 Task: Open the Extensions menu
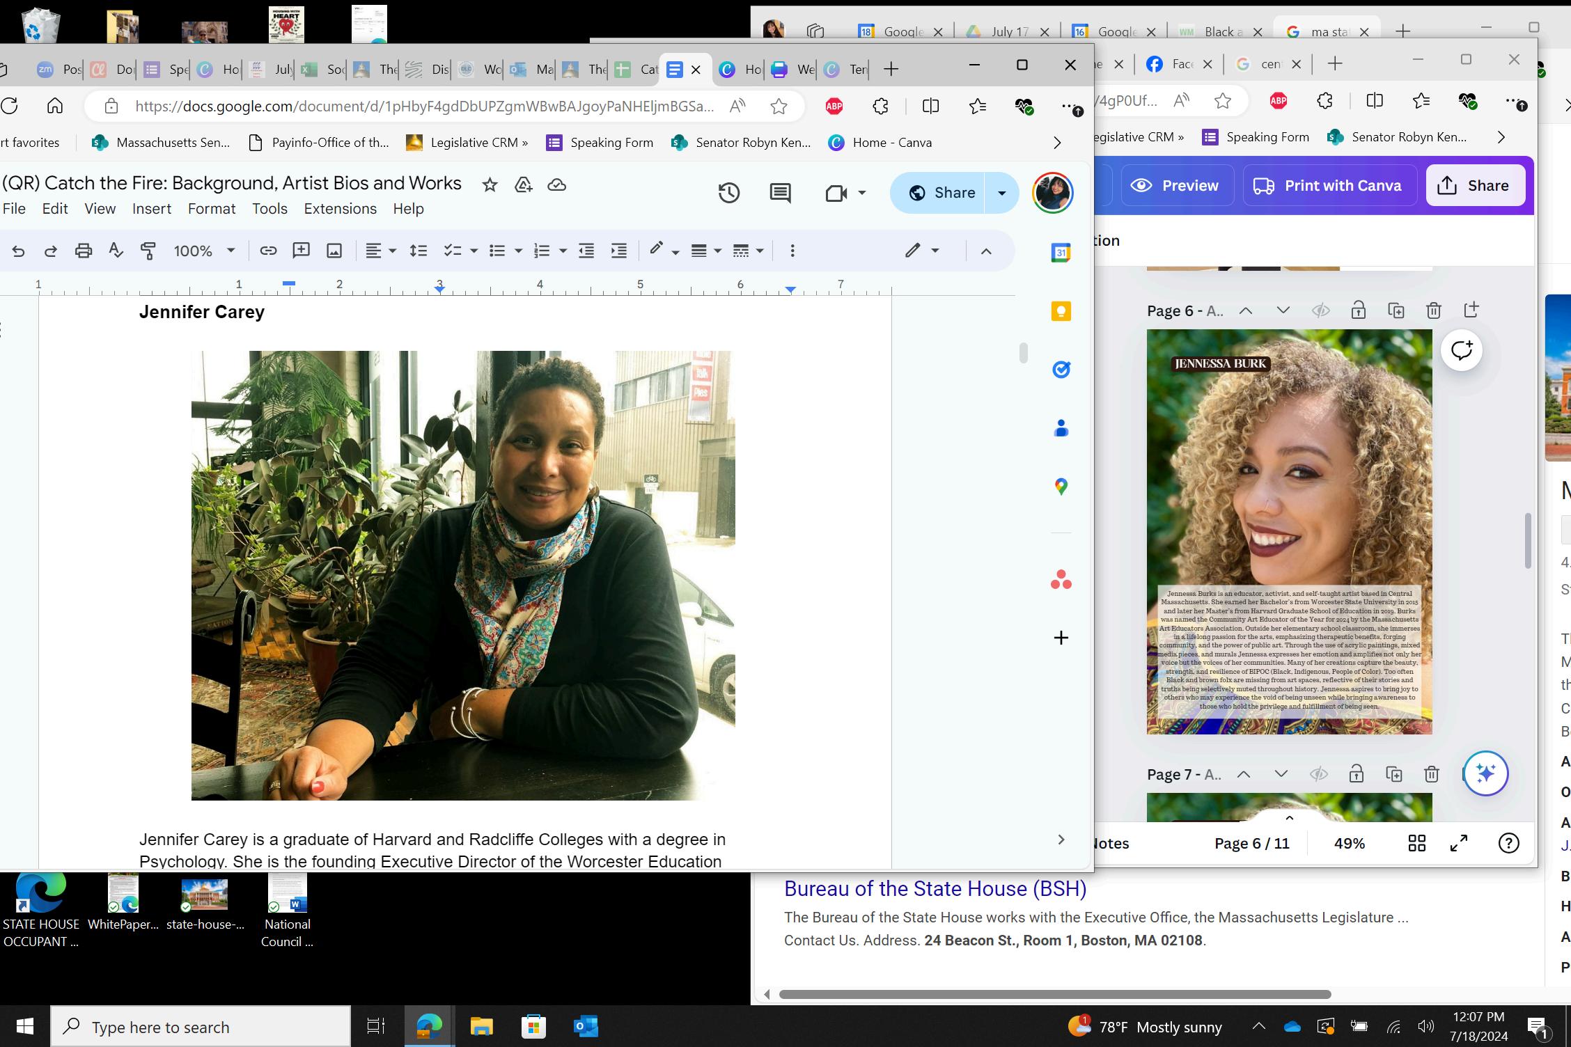point(340,209)
